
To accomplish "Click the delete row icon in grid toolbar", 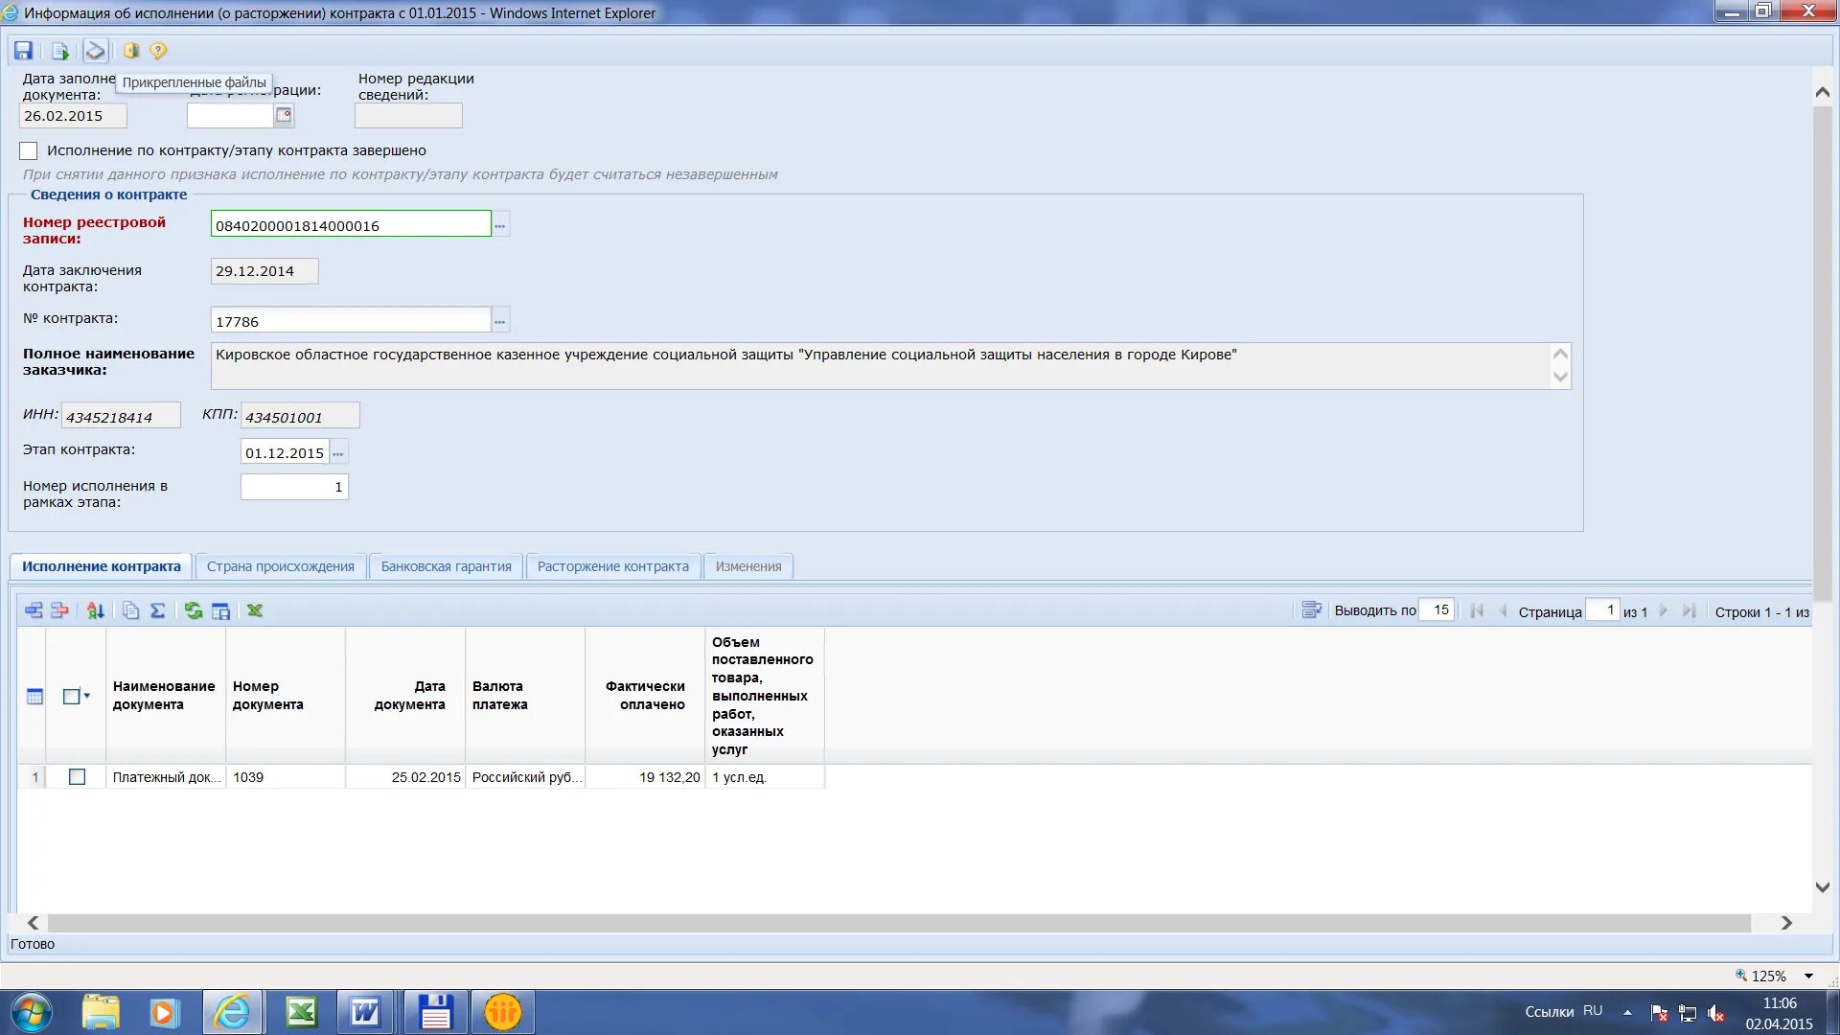I will [x=59, y=610].
